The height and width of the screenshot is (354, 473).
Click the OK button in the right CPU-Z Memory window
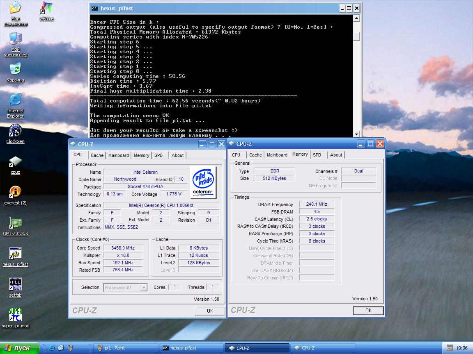click(368, 310)
